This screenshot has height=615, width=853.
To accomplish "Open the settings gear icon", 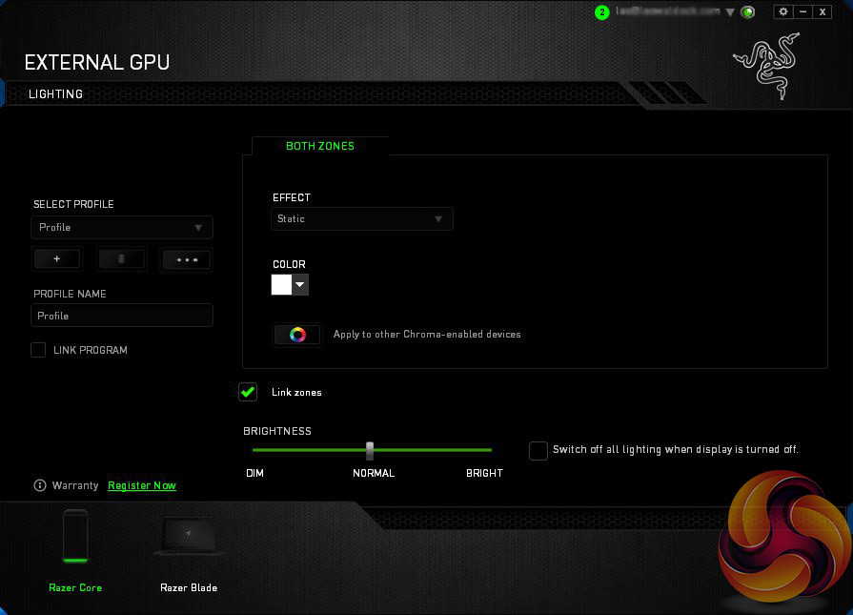I will pos(782,11).
